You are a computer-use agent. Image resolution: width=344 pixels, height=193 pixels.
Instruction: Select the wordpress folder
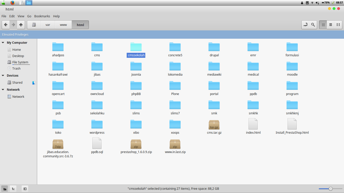(x=97, y=127)
